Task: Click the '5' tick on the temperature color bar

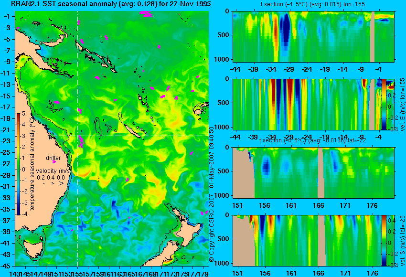Action: tap(23, 113)
